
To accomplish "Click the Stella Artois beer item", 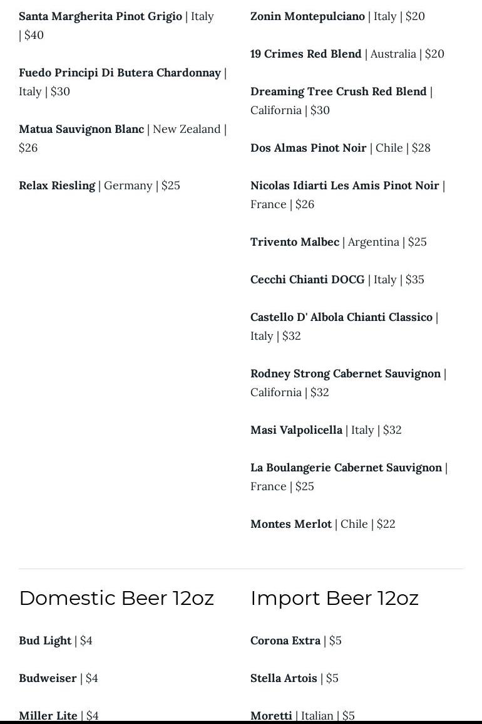I will [x=284, y=678].
